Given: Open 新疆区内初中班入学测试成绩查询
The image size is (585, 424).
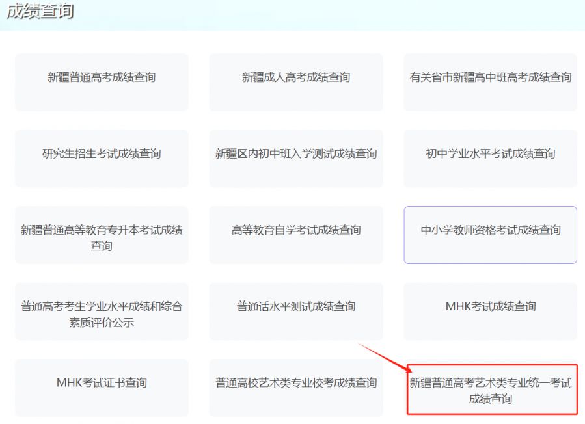Looking at the screenshot, I should (296, 159).
